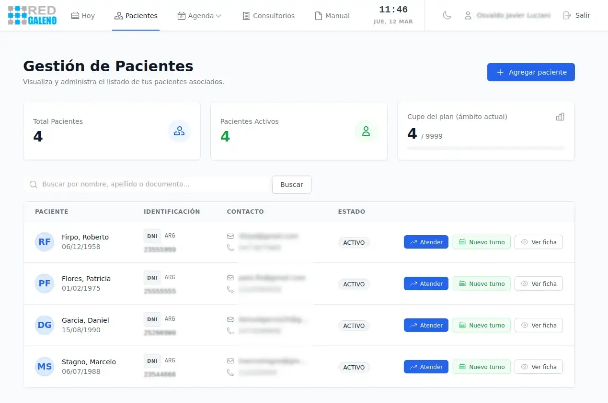Viewport: 608px width, 403px height.
Task: Click the Agregar paciente button
Action: (x=530, y=72)
